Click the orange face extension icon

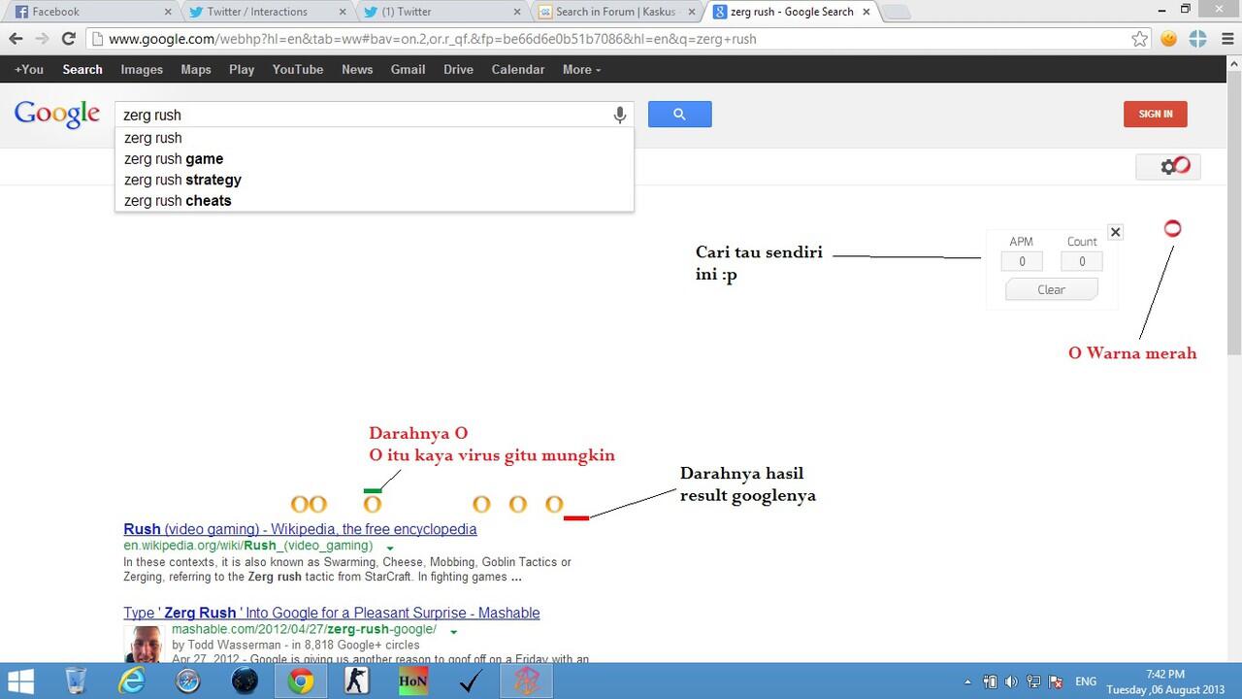(x=1169, y=39)
